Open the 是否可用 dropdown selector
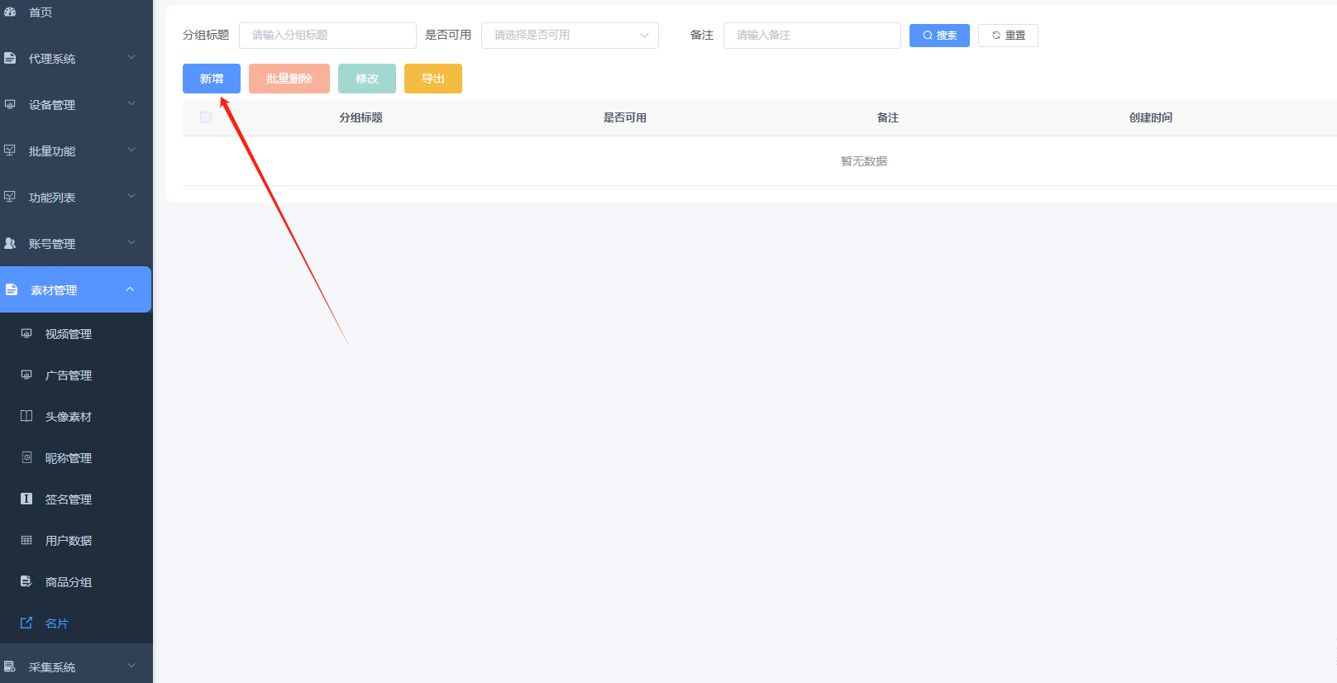 point(570,36)
